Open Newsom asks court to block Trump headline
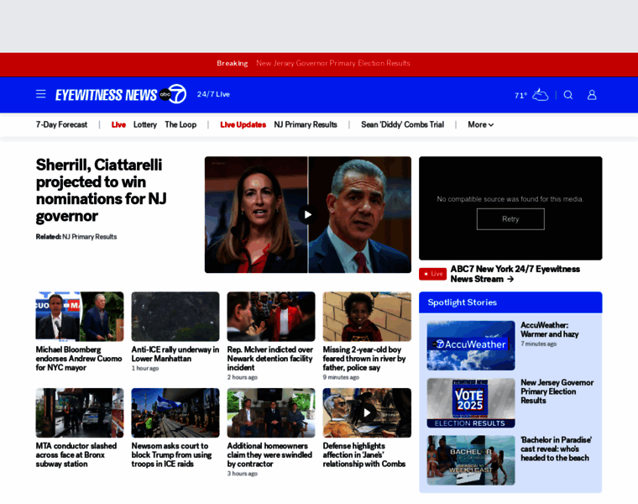This screenshot has width=638, height=504. click(172, 455)
